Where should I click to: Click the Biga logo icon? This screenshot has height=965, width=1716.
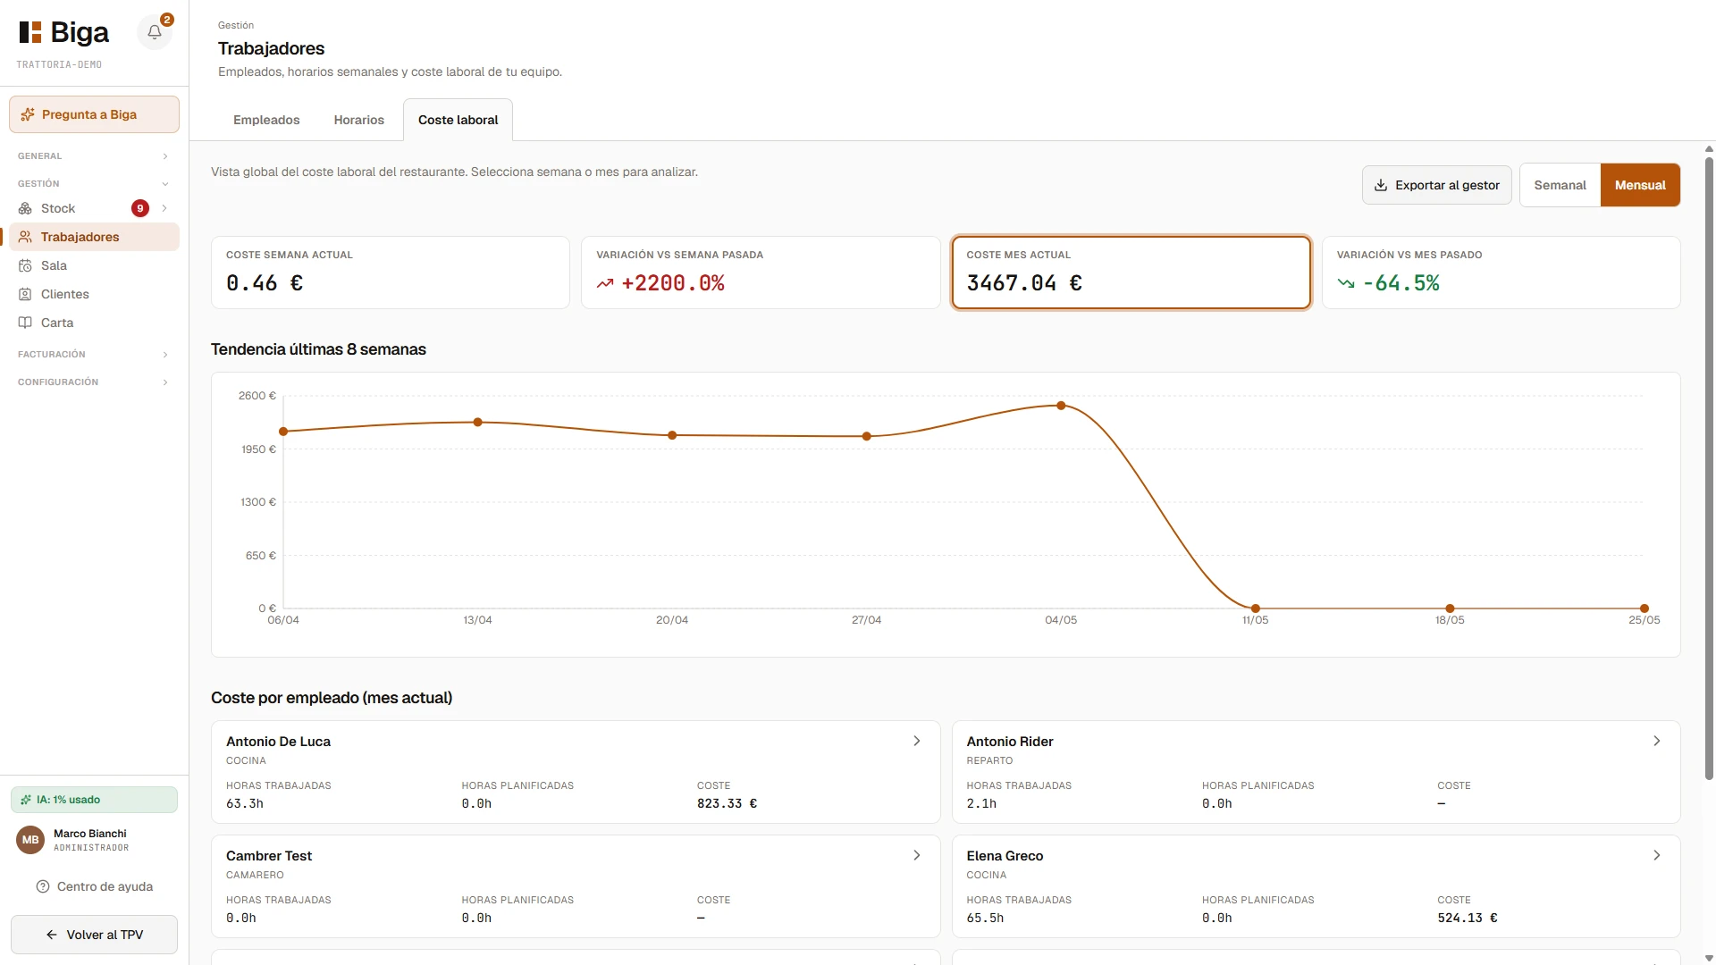(30, 32)
